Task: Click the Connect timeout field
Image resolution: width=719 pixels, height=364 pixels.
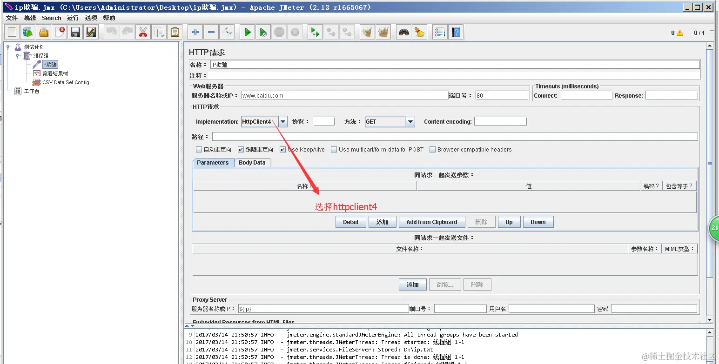Action: click(586, 95)
